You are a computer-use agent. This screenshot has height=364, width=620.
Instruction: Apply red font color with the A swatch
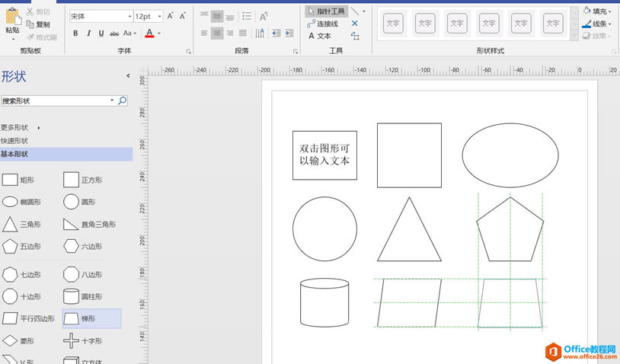click(149, 34)
